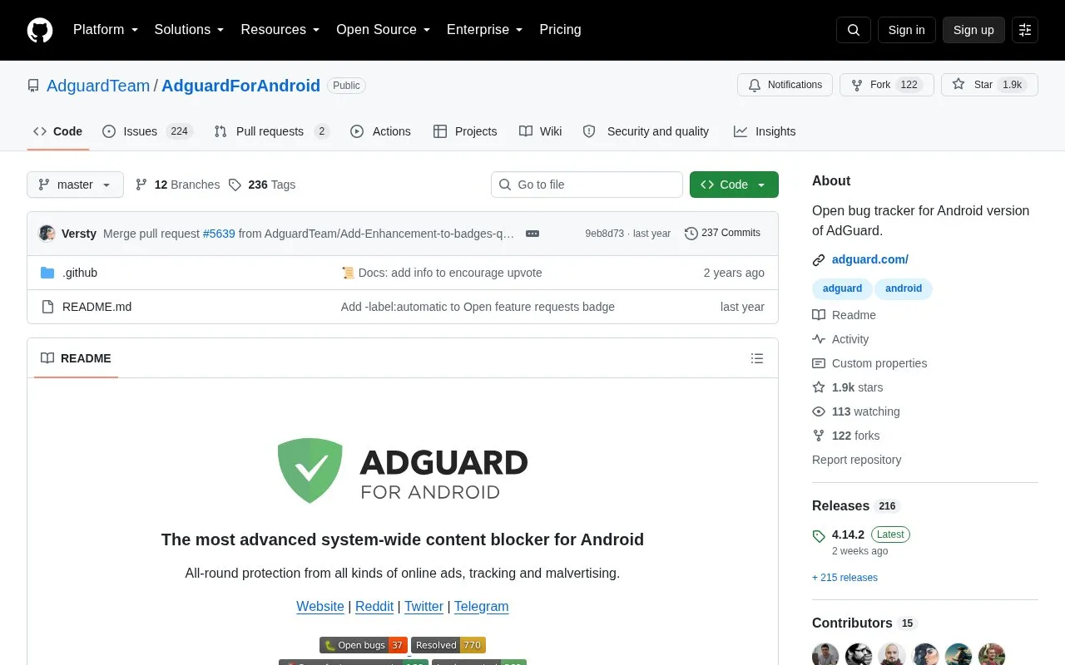Expand the Enterprise menu
1065x665 pixels.
tap(485, 30)
